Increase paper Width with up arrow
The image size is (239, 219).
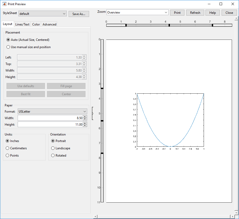85,117
